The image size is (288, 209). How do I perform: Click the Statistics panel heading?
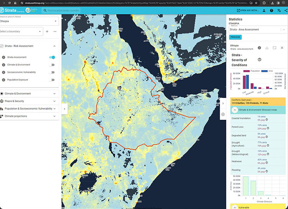pos(235,19)
